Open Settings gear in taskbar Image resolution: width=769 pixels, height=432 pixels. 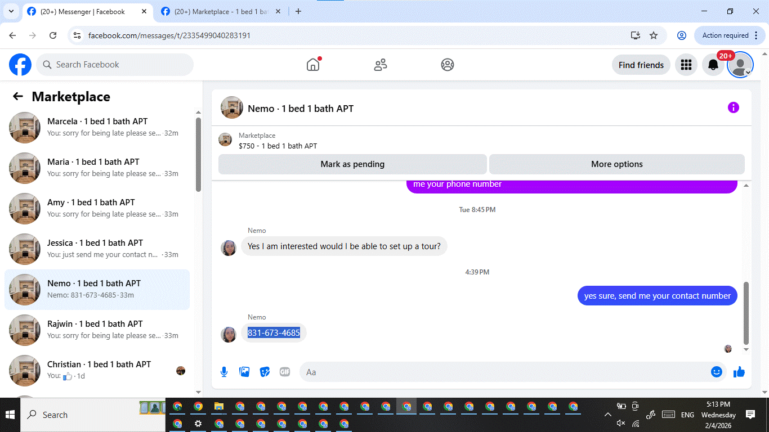click(x=198, y=424)
